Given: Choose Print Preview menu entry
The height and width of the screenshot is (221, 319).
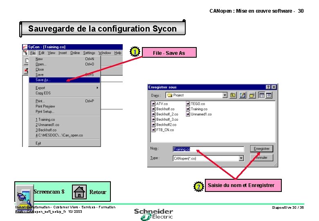Looking at the screenshot, I should click(65, 106).
